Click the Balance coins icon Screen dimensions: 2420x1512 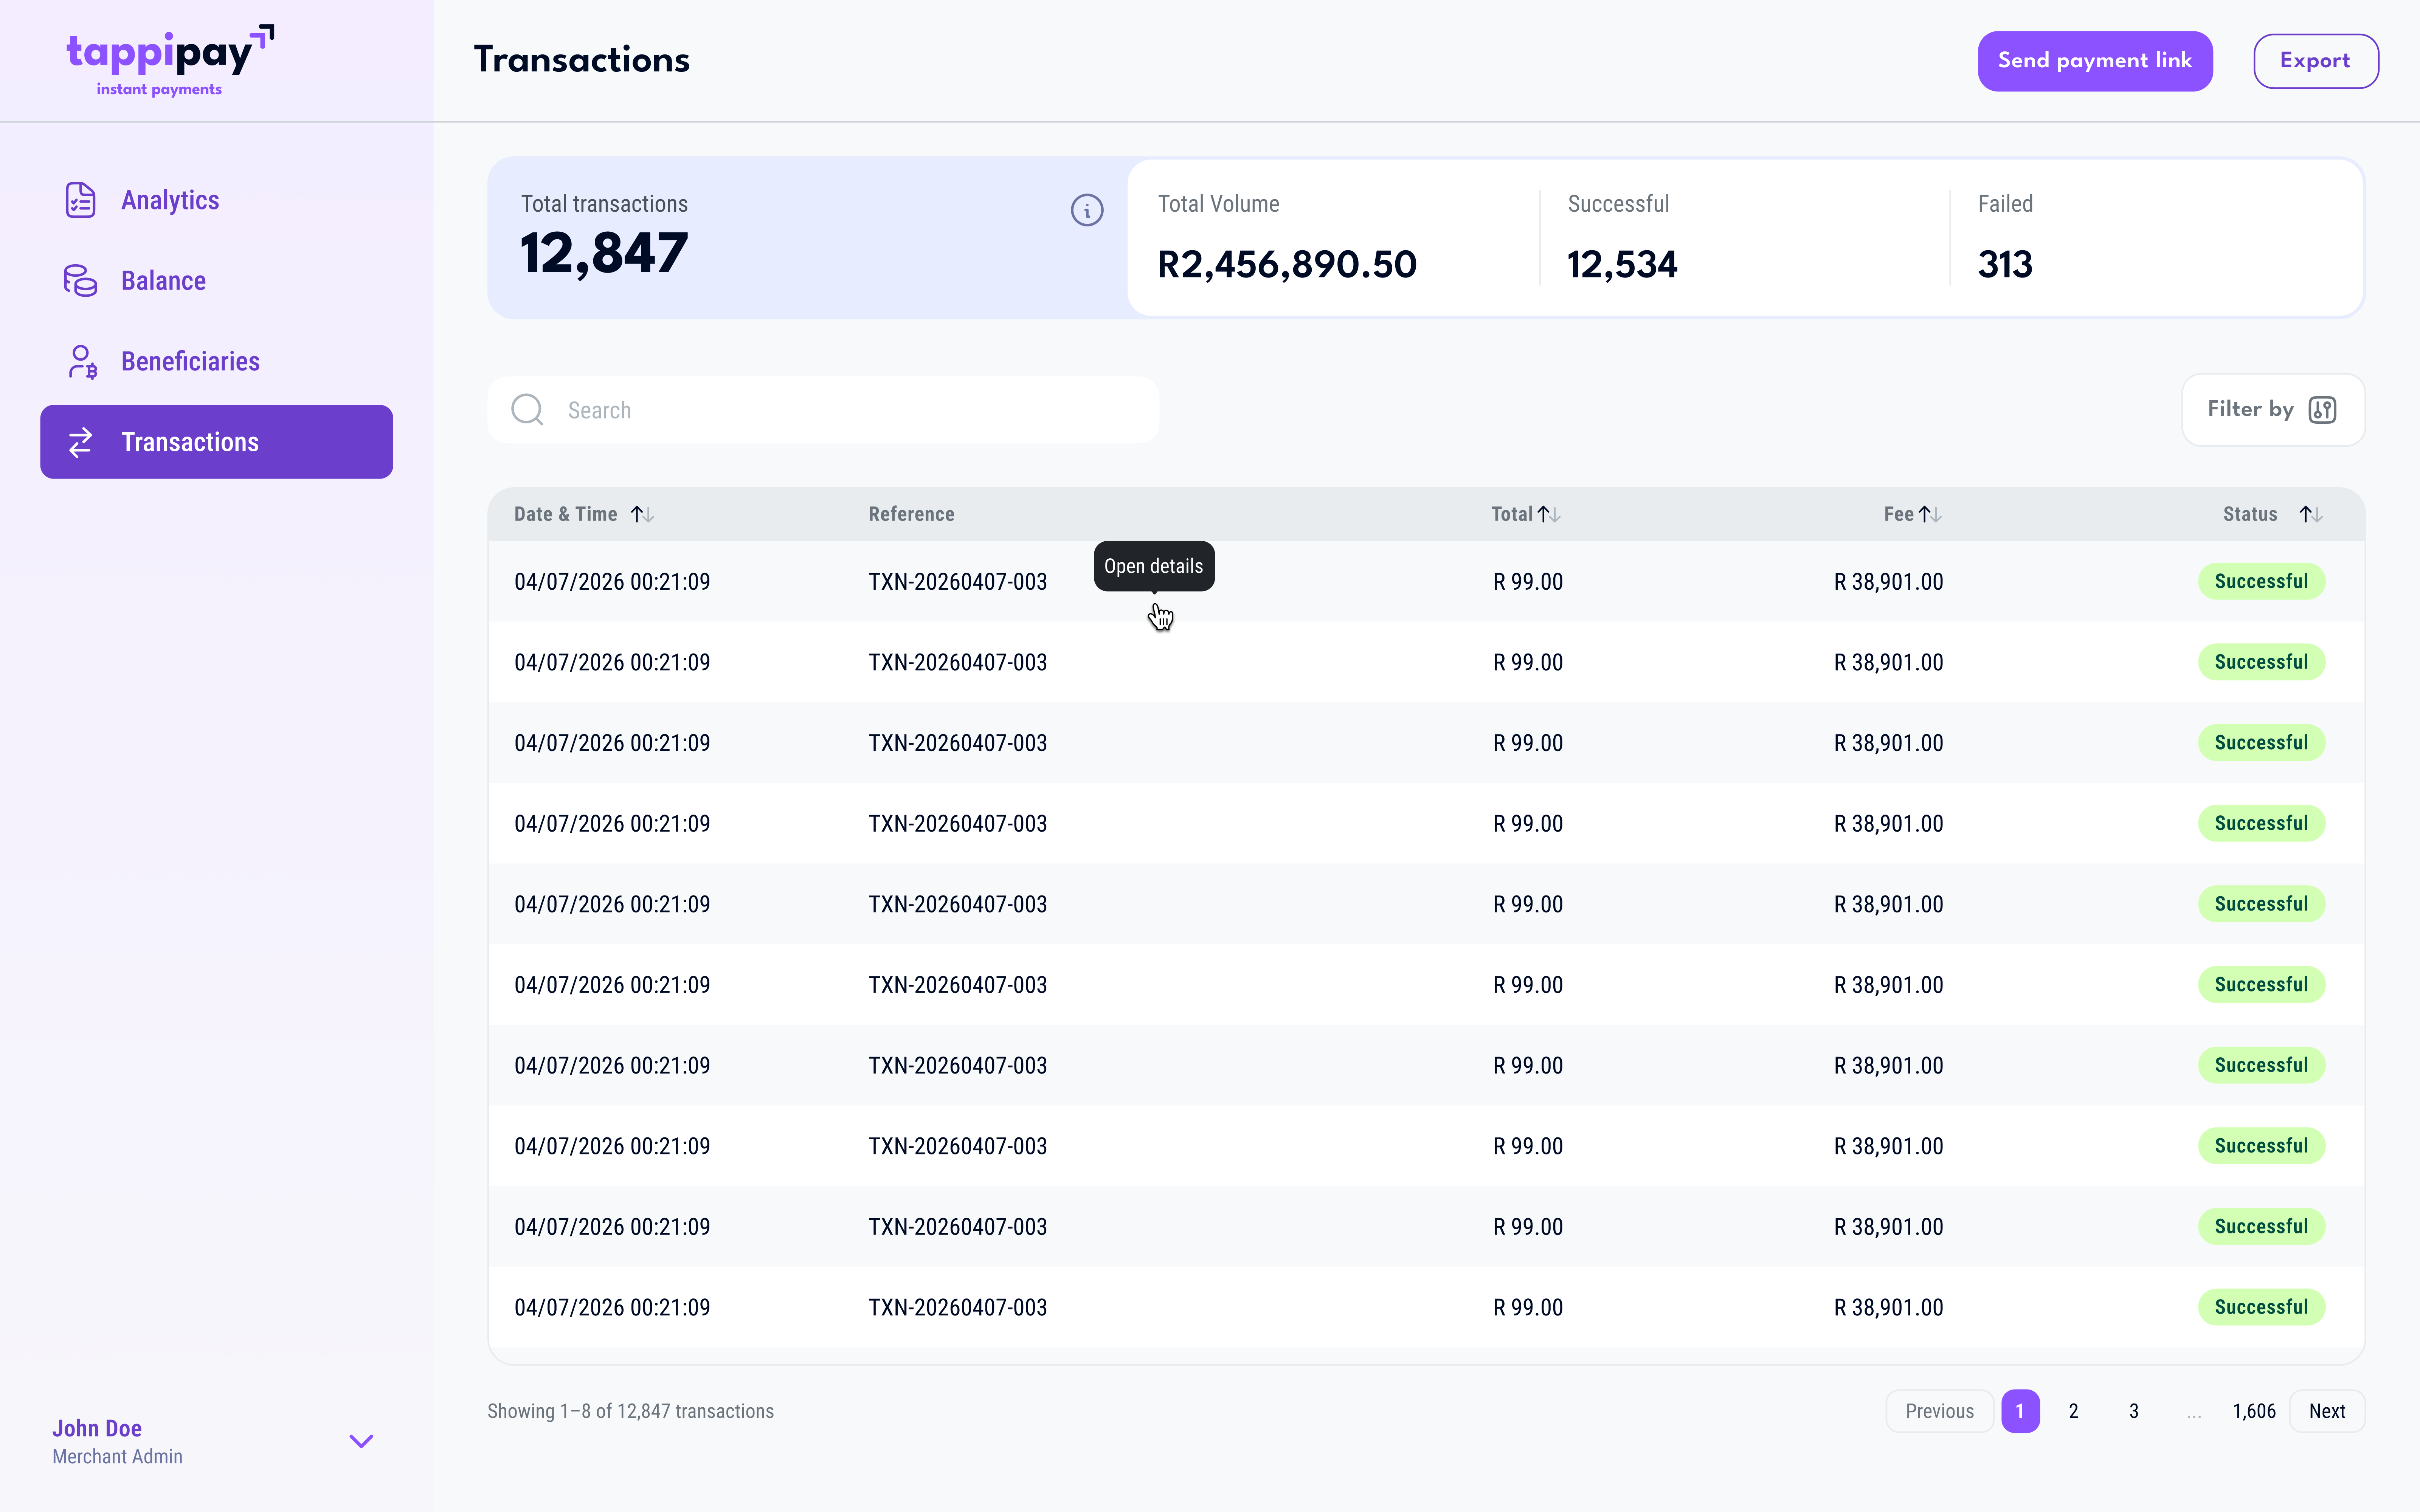(x=81, y=281)
